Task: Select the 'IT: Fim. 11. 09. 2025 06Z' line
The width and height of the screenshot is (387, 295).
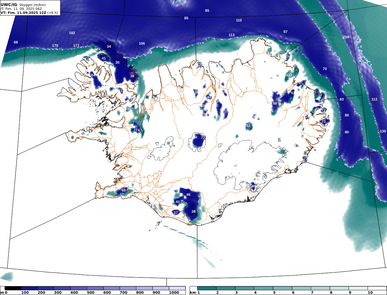Action: [x=21, y=9]
